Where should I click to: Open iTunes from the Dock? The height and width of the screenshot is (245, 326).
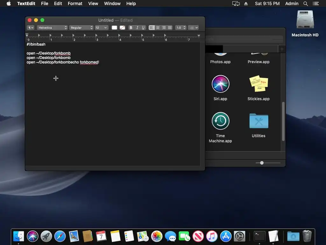point(212,236)
